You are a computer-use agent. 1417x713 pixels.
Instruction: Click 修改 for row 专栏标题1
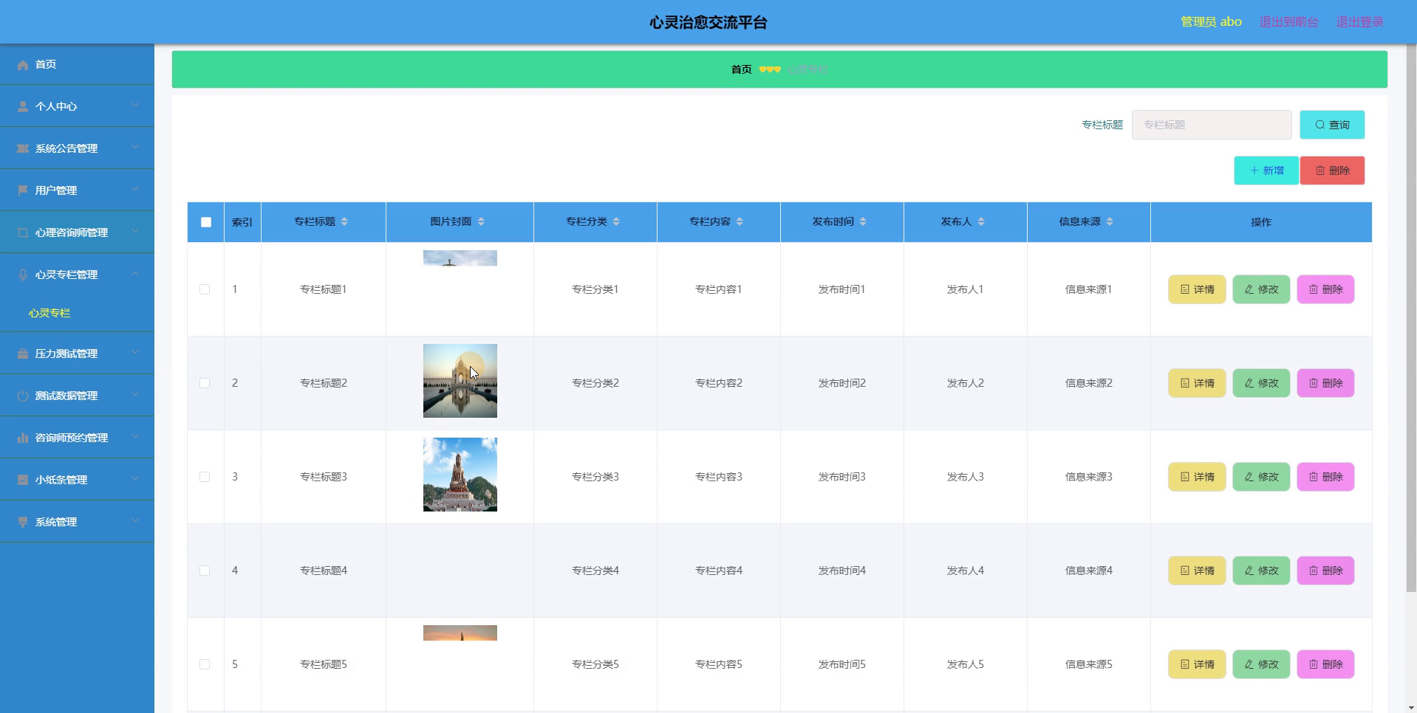[x=1261, y=289]
